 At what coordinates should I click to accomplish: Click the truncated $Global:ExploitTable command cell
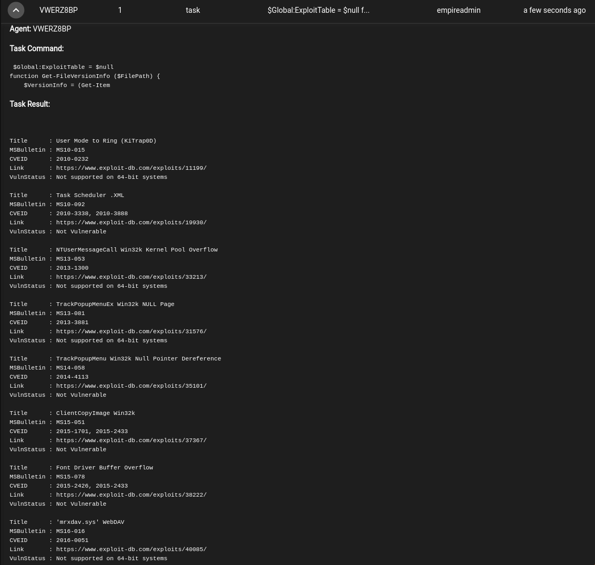click(x=318, y=10)
